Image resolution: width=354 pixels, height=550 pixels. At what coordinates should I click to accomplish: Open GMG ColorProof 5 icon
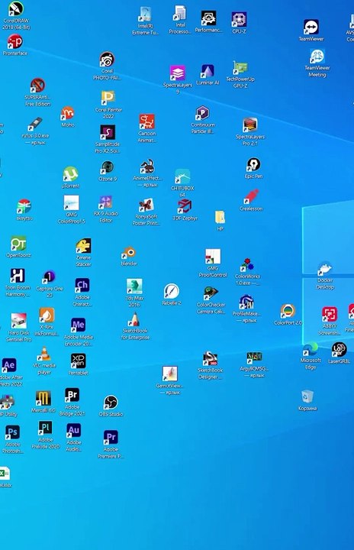point(71,203)
